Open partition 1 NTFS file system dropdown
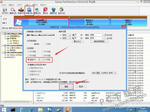The width and height of the screenshot is (150, 112). [66, 35]
